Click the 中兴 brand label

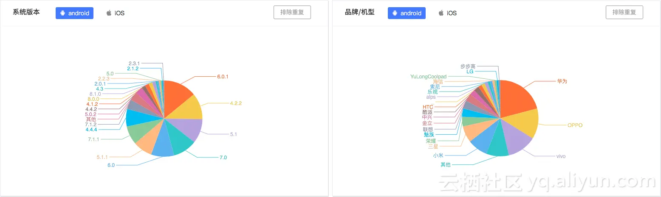427,117
